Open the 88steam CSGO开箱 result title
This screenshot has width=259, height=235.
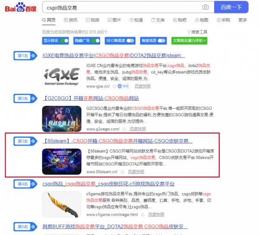point(117,141)
